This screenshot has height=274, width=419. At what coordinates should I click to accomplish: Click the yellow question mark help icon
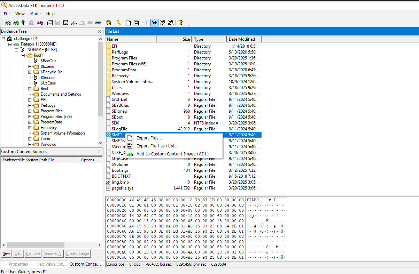[x=180, y=23]
